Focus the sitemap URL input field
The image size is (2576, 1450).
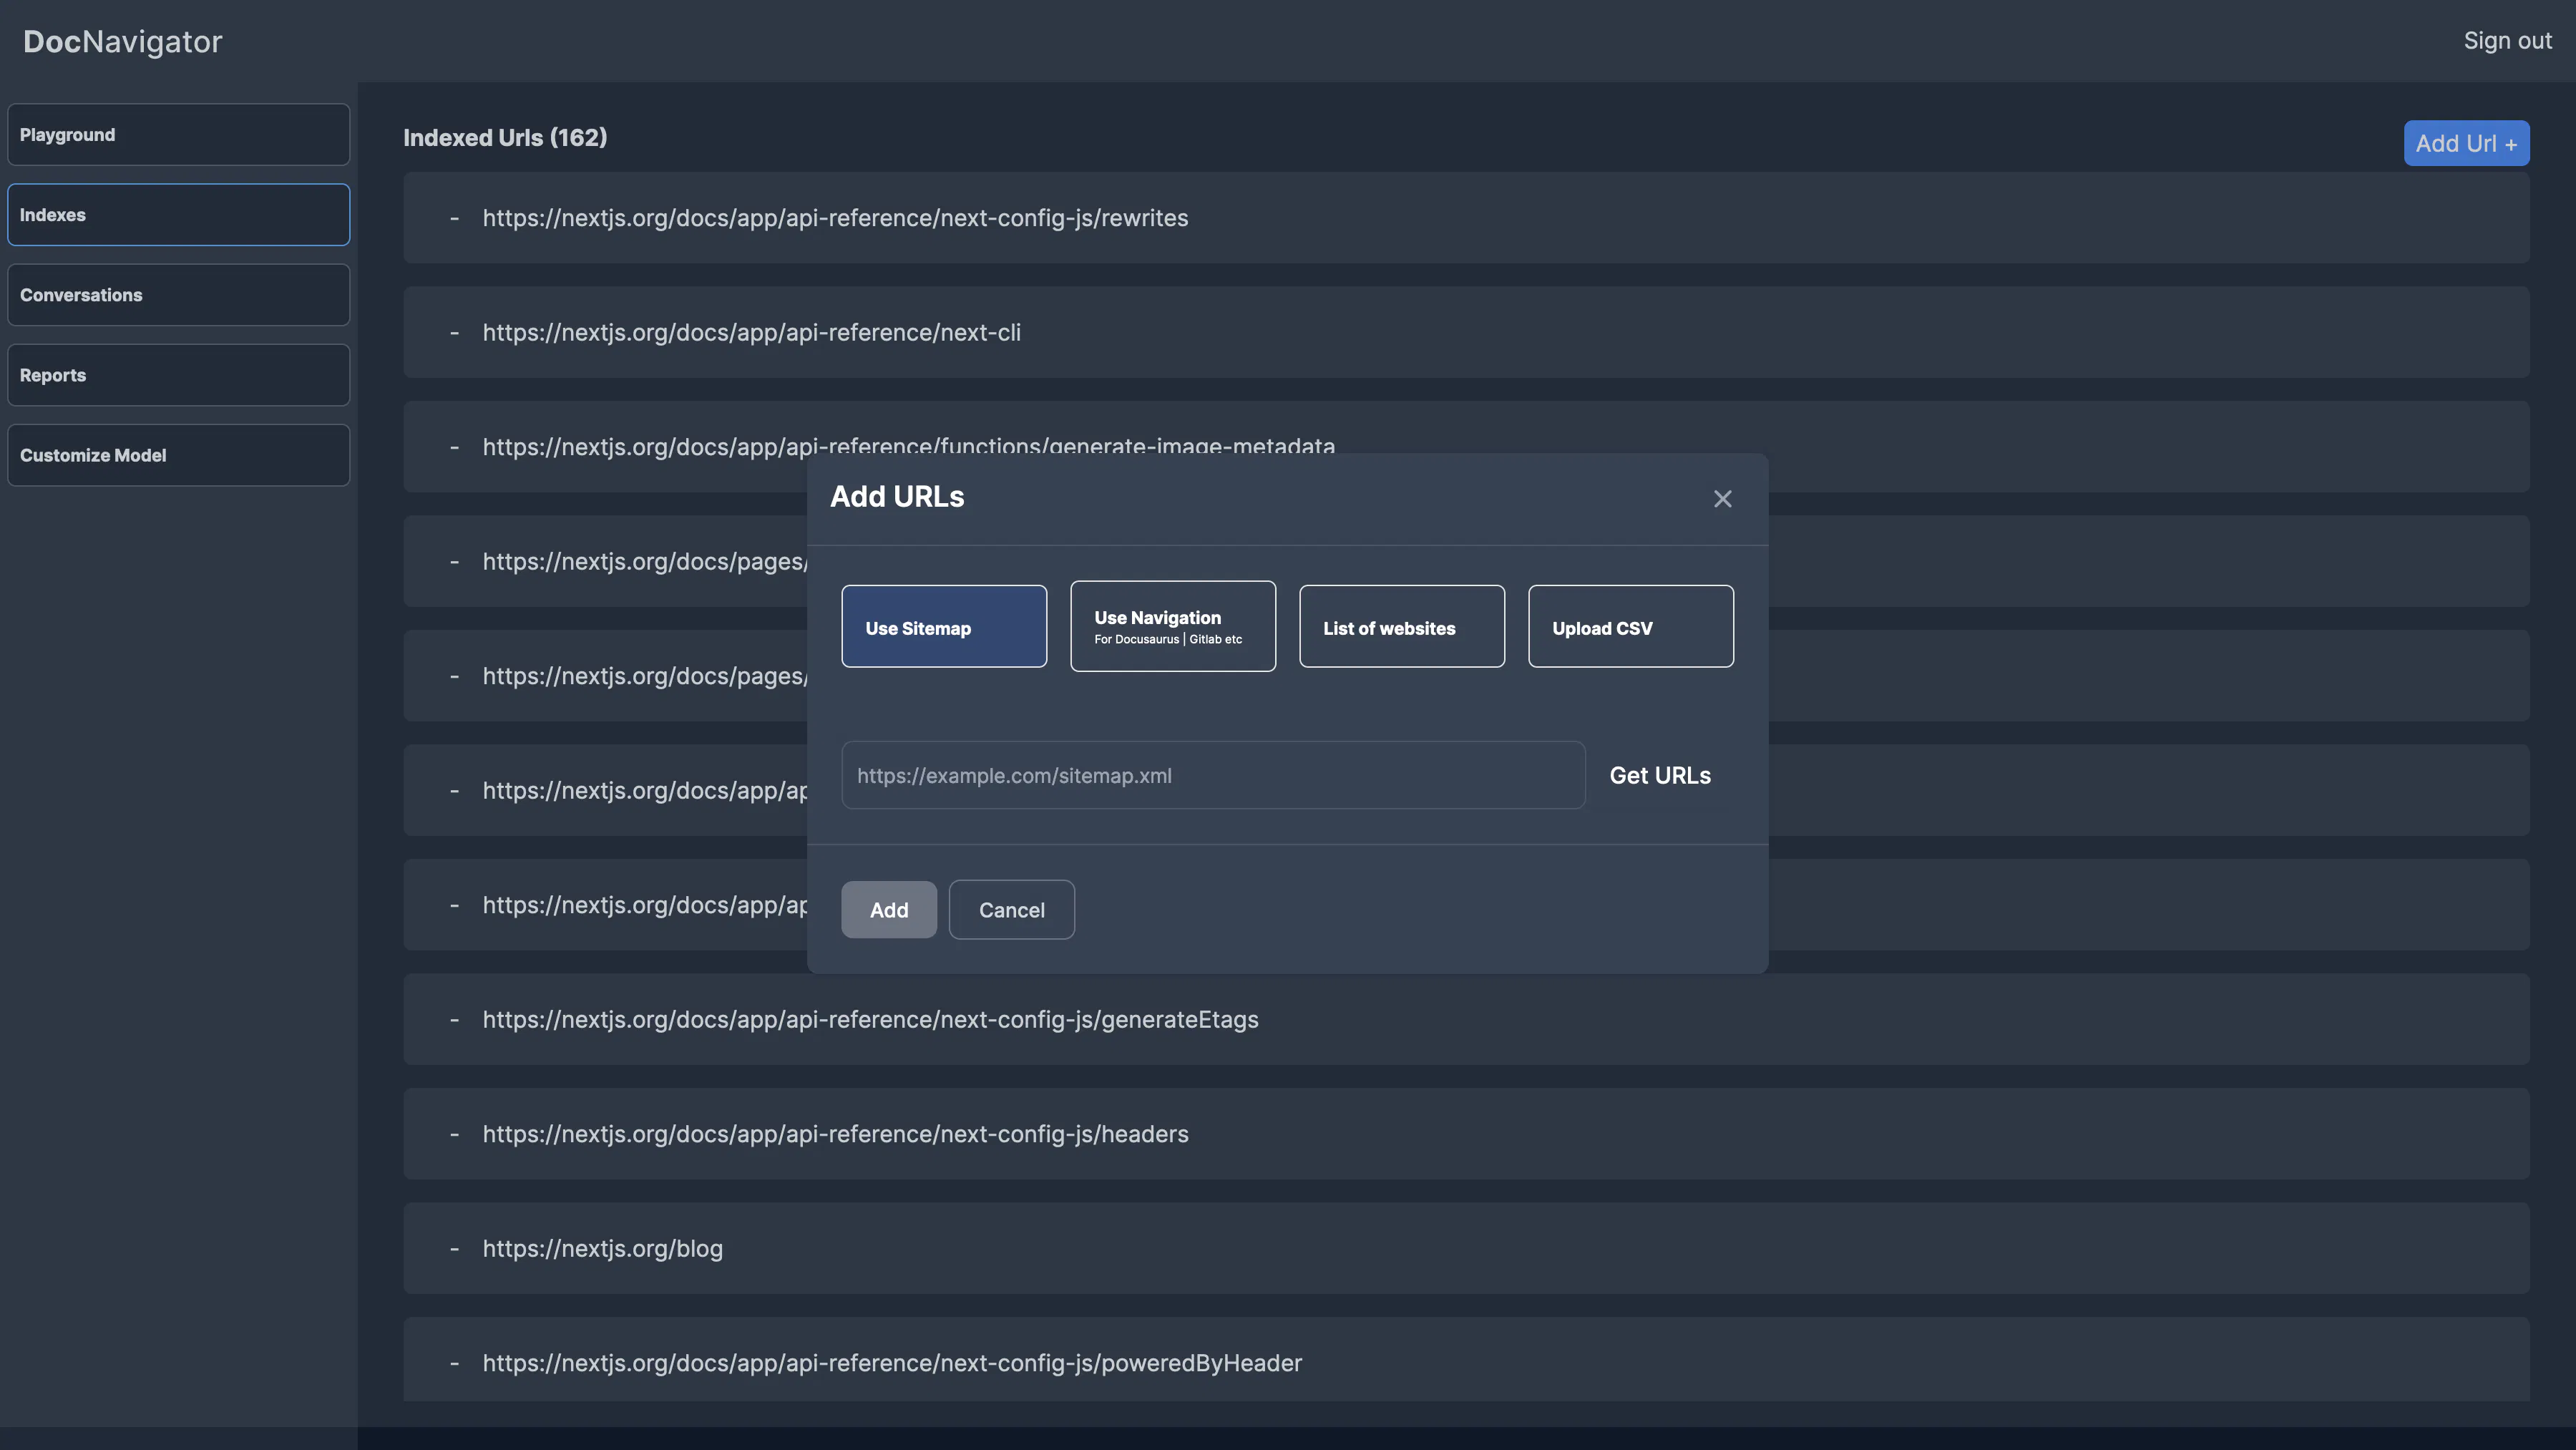(x=1213, y=775)
